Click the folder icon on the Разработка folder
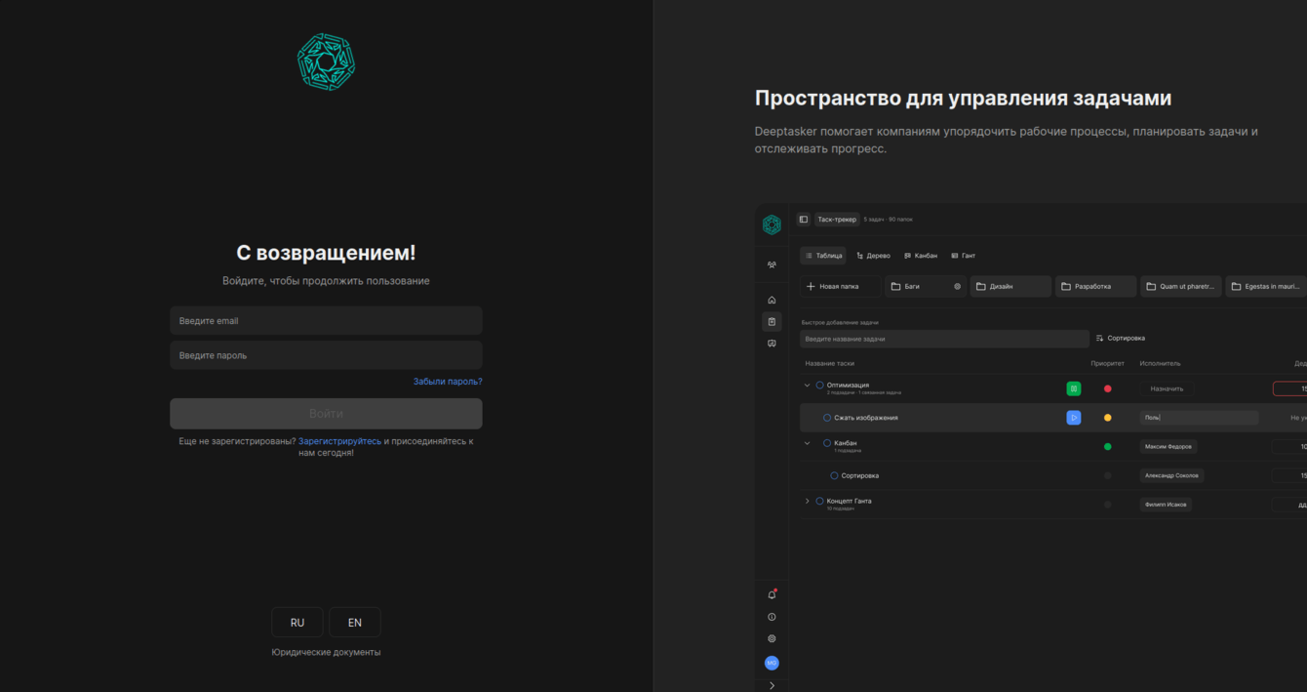Image resolution: width=1307 pixels, height=692 pixels. point(1066,287)
